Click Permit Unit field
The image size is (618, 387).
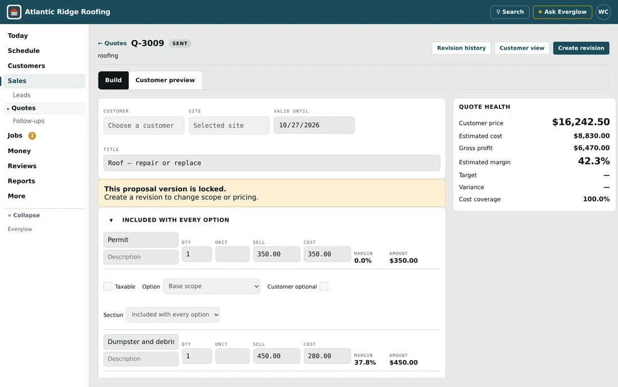[x=232, y=254]
